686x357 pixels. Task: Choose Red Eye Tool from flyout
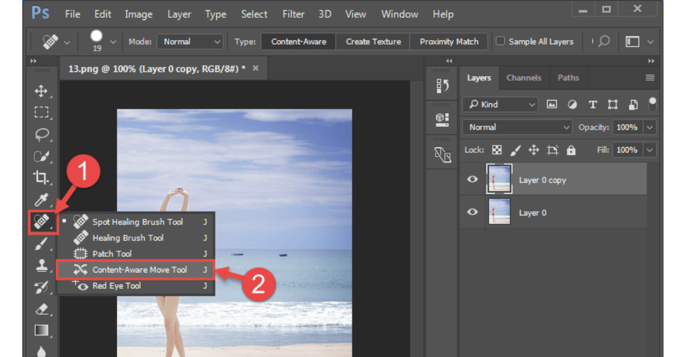[x=135, y=286]
